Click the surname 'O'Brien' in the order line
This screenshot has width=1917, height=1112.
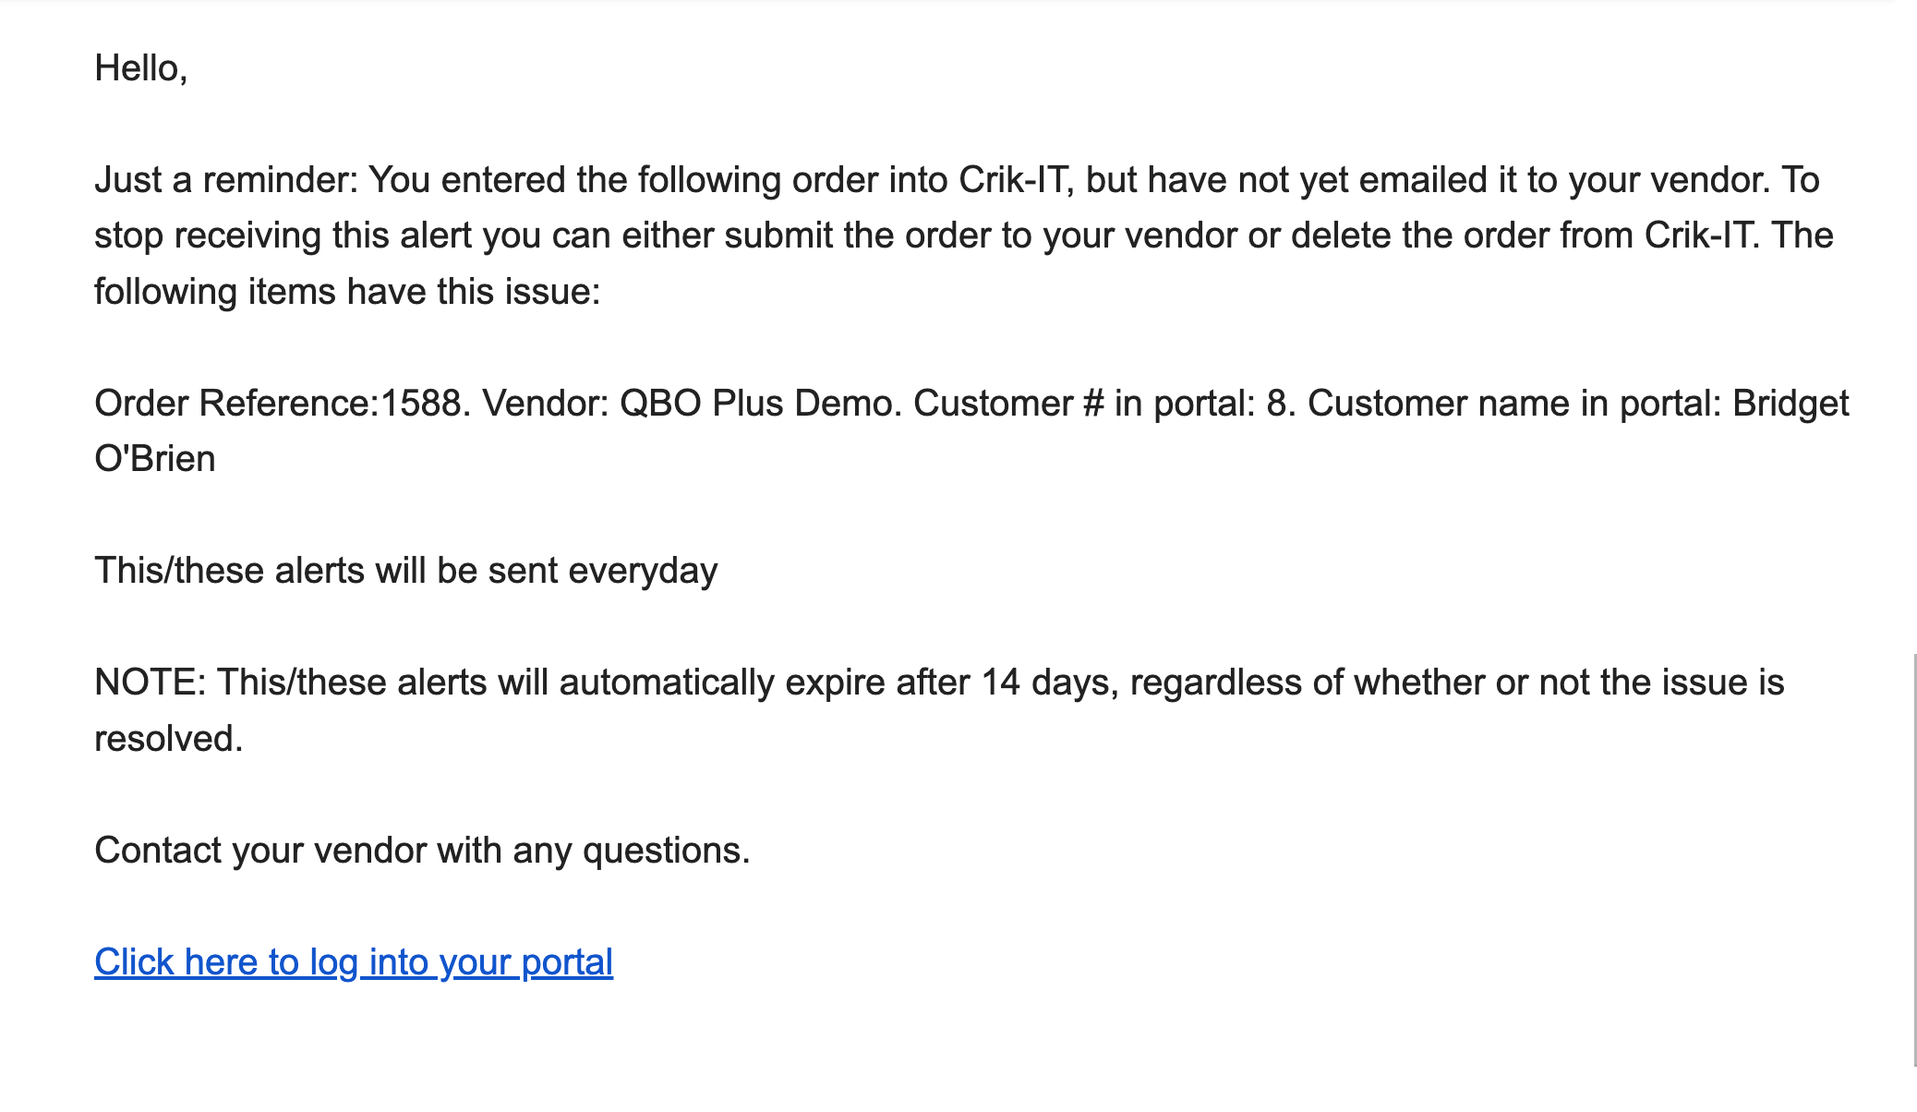pos(155,459)
